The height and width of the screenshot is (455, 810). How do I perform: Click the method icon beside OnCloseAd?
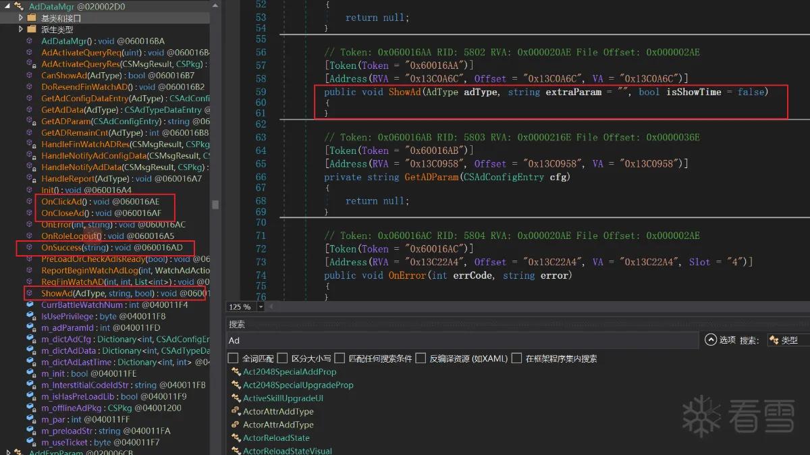coord(29,213)
